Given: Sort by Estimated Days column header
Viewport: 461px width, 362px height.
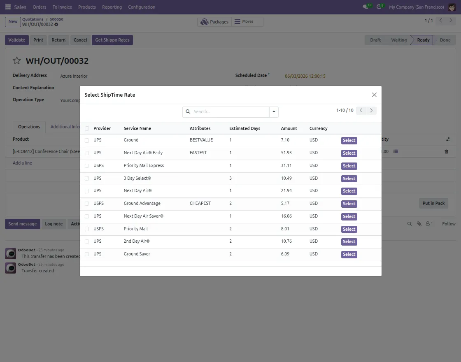Looking at the screenshot, I should tap(244, 128).
